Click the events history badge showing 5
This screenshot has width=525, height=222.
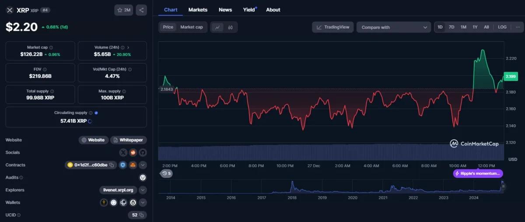pos(166,173)
